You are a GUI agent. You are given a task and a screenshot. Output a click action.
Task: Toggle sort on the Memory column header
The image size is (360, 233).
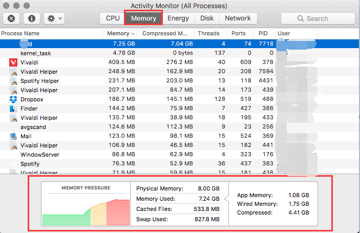click(x=120, y=33)
